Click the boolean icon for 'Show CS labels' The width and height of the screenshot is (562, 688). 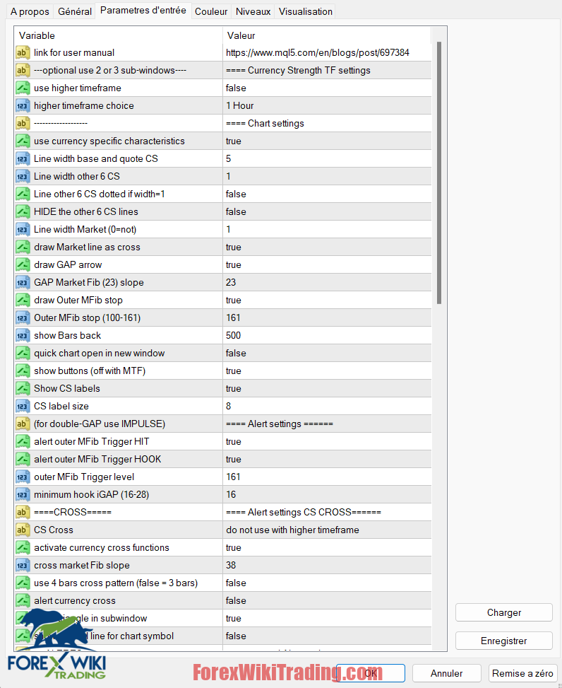(23, 388)
